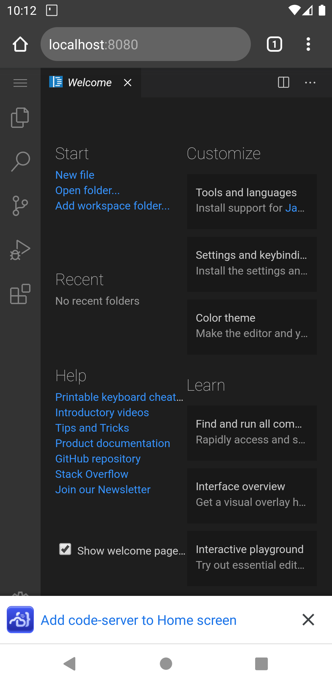Open browser three-dot overflow menu
This screenshot has width=332, height=684.
pos(308,44)
